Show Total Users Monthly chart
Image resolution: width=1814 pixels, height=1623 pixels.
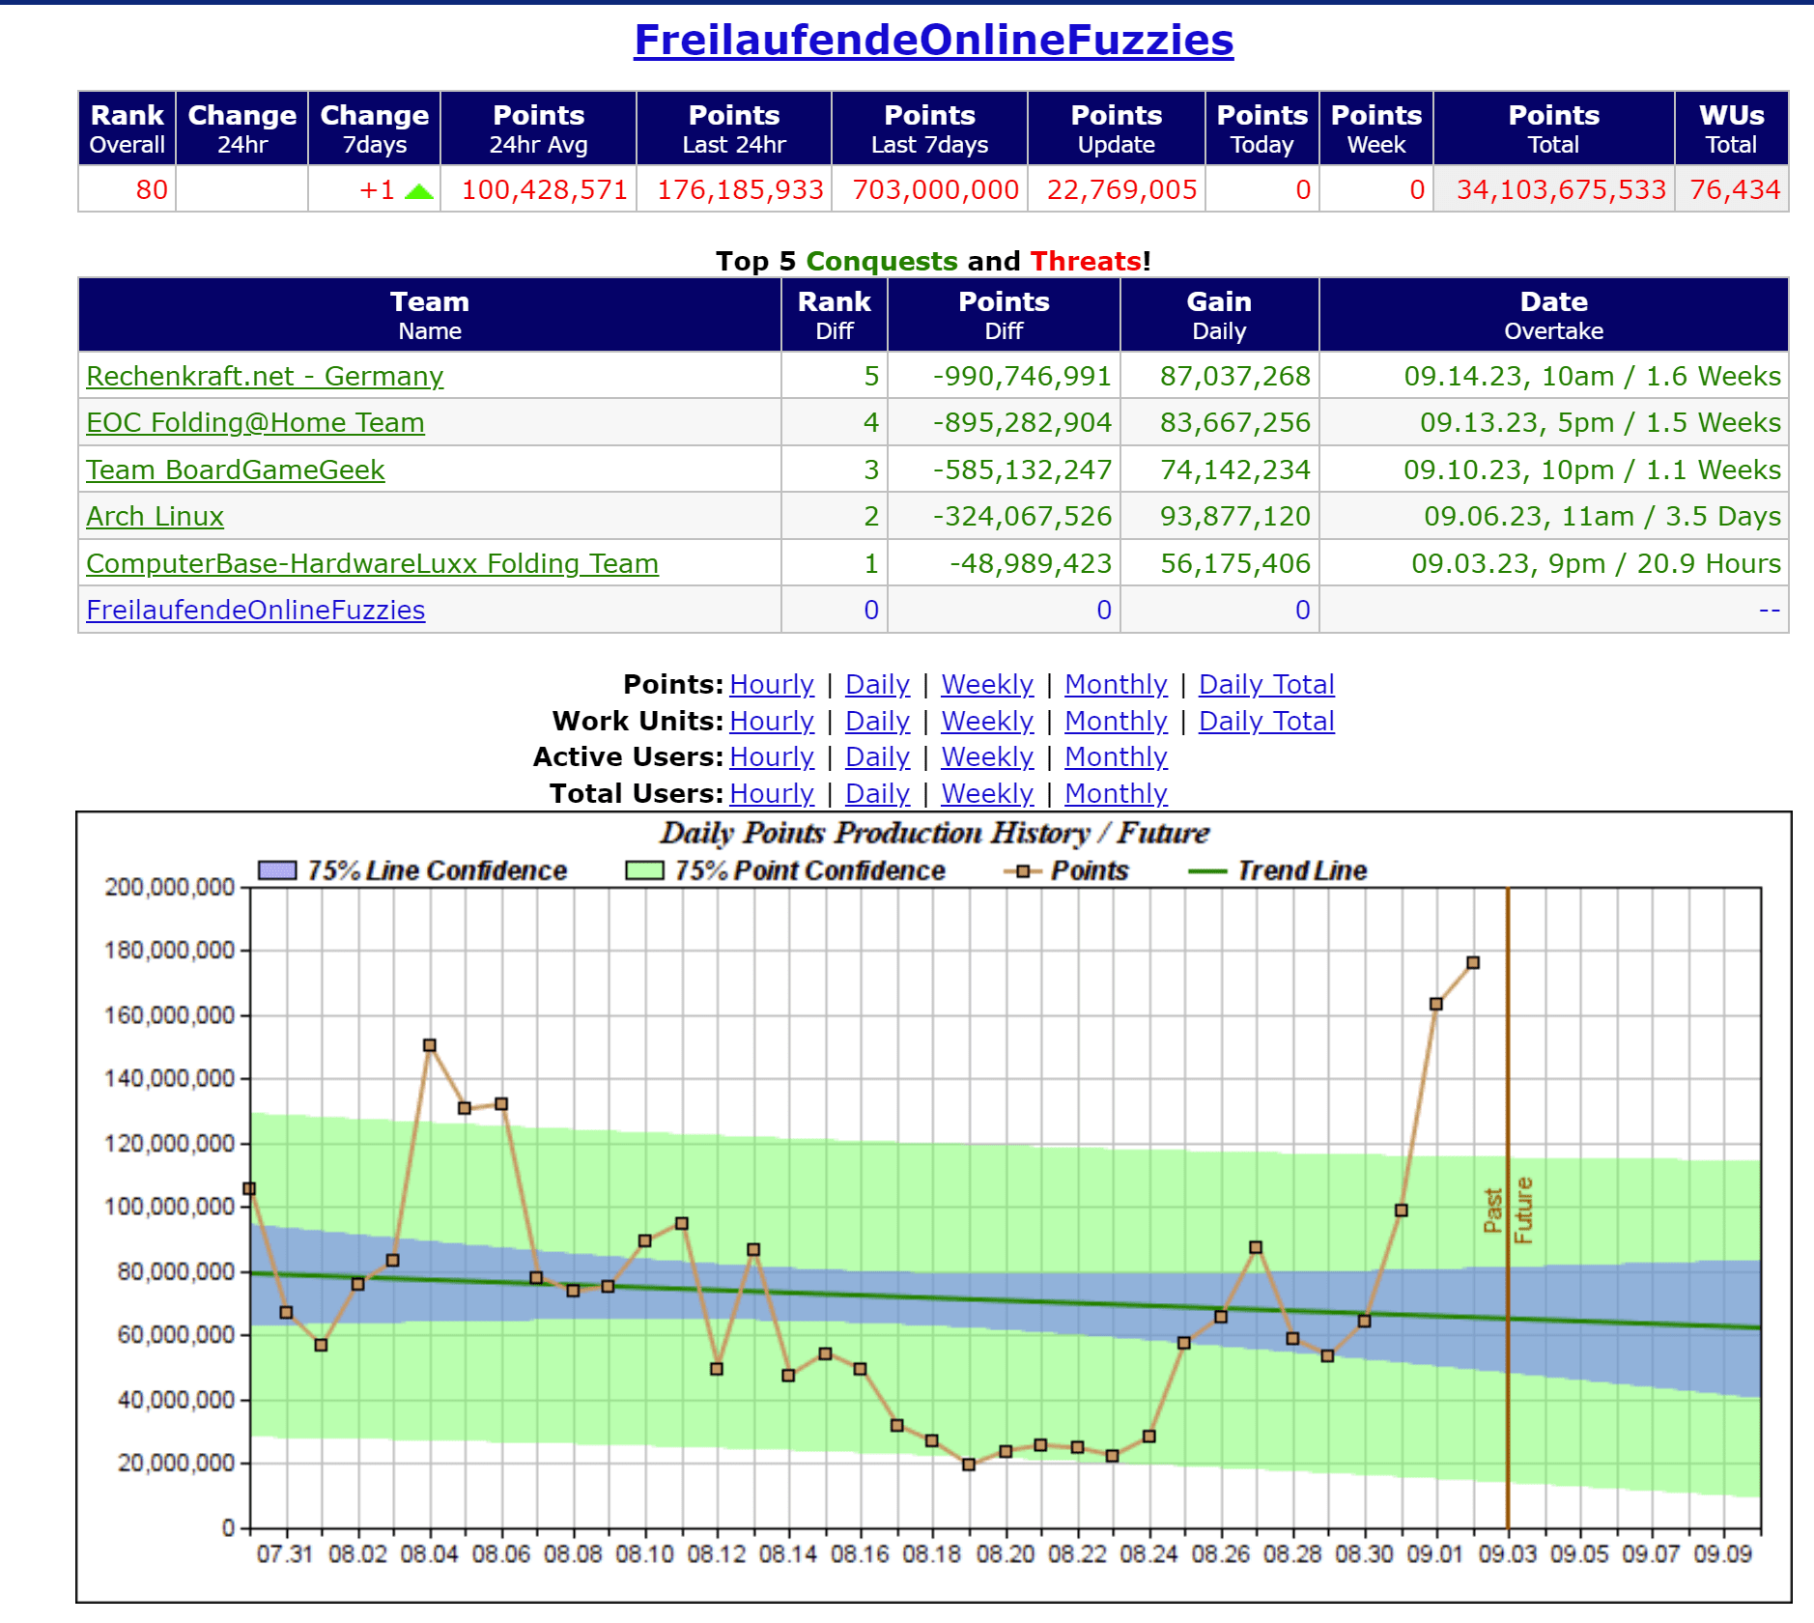coord(1116,793)
